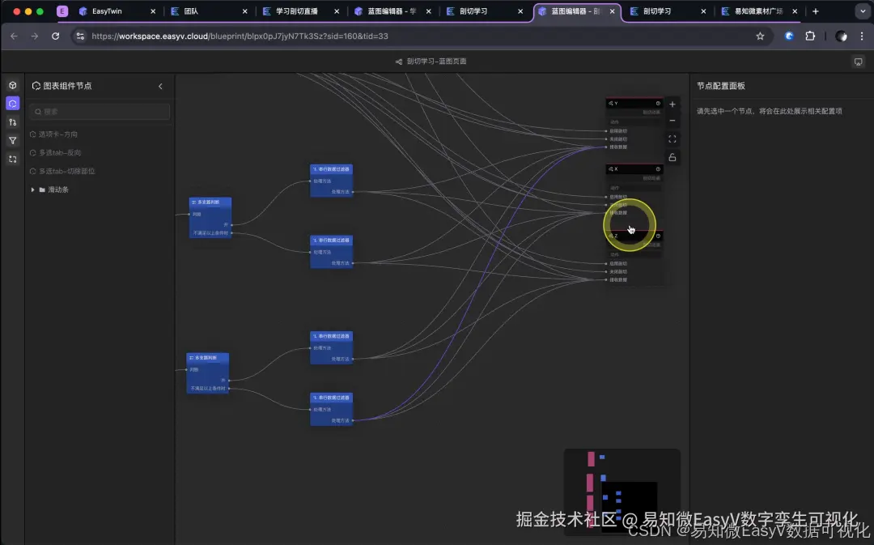Open the options menu on node X header
Screen dimensions: 874x545
click(x=658, y=169)
